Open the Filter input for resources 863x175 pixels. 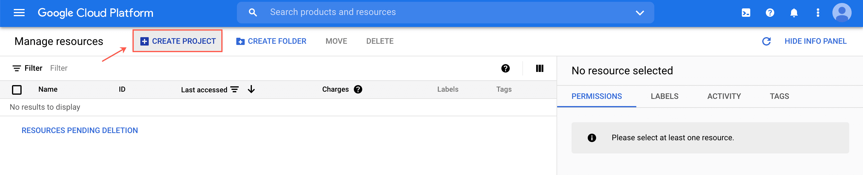click(59, 68)
